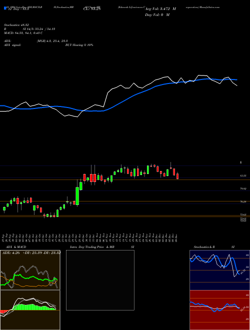This screenshot has height=330, width=250.
Task: Click the tall green breakout candlestick
Action: point(77,195)
